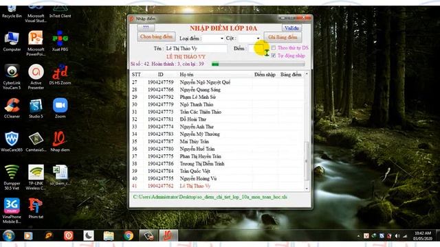Enable the Theo thứ tự DS checkbox
This screenshot has height=247, width=440.
tap(274, 48)
